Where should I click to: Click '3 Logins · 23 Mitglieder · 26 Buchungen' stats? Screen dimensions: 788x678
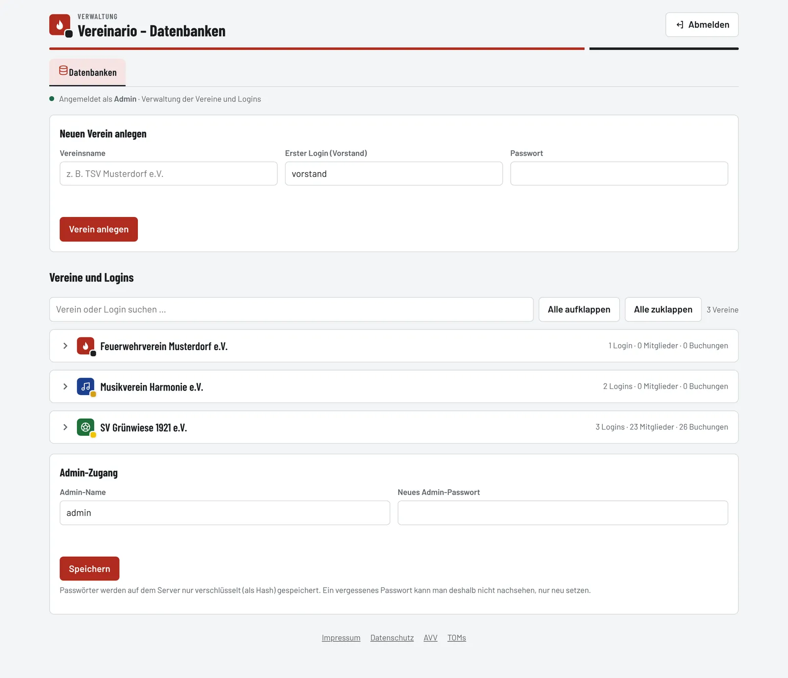(662, 427)
